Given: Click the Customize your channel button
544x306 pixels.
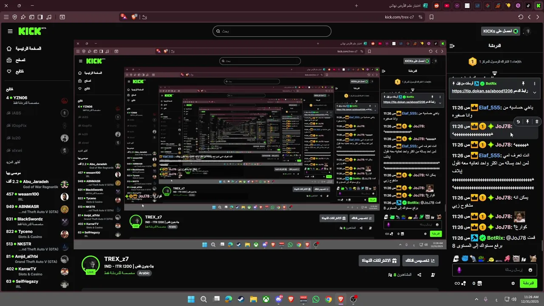Looking at the screenshot, I should pyautogui.click(x=420, y=261).
